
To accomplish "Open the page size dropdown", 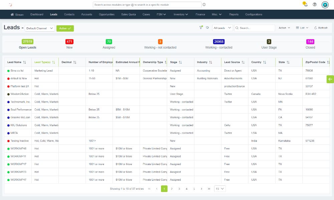I will coord(220,189).
